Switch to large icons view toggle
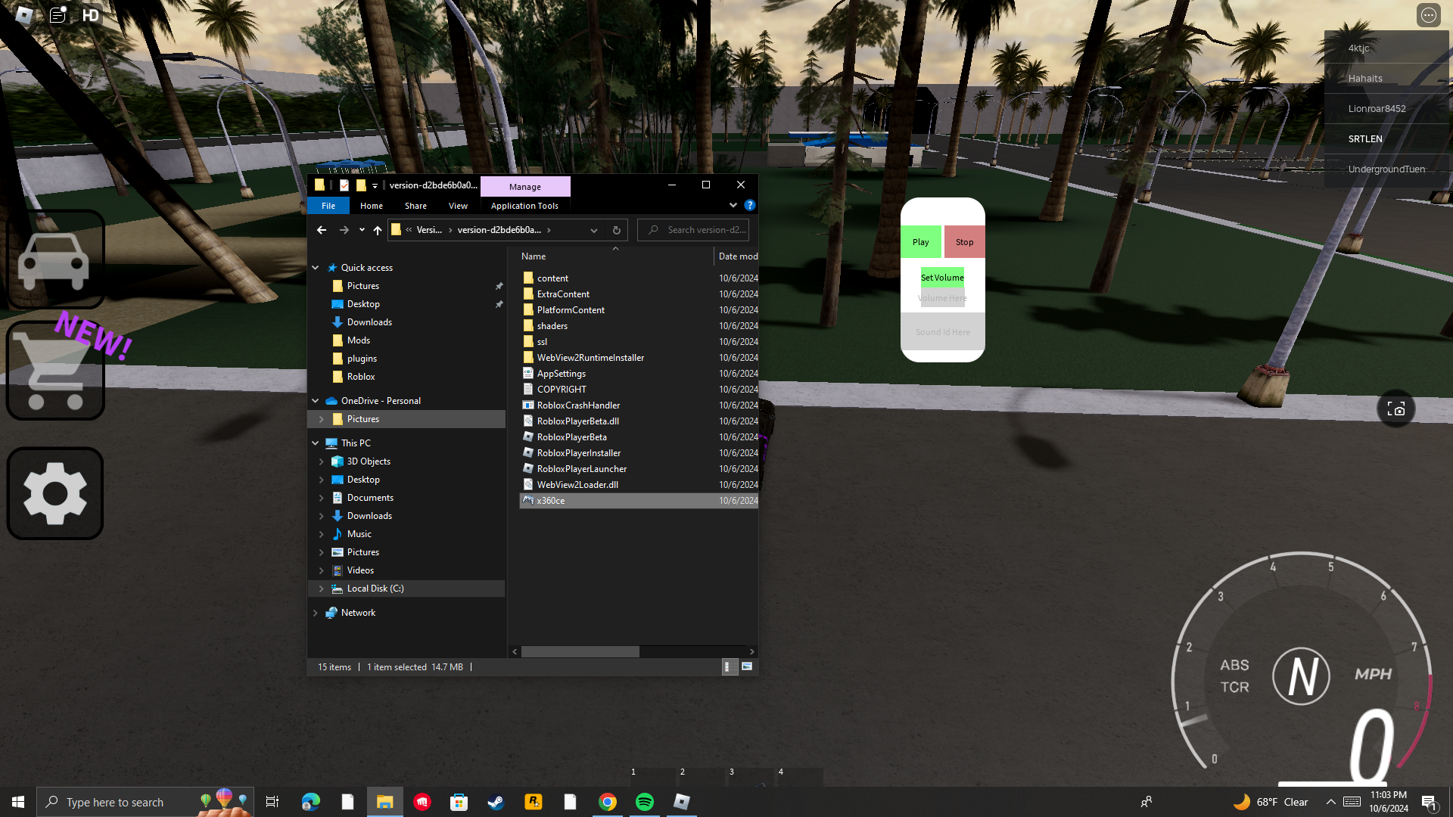Viewport: 1453px width, 817px height. coord(747,666)
